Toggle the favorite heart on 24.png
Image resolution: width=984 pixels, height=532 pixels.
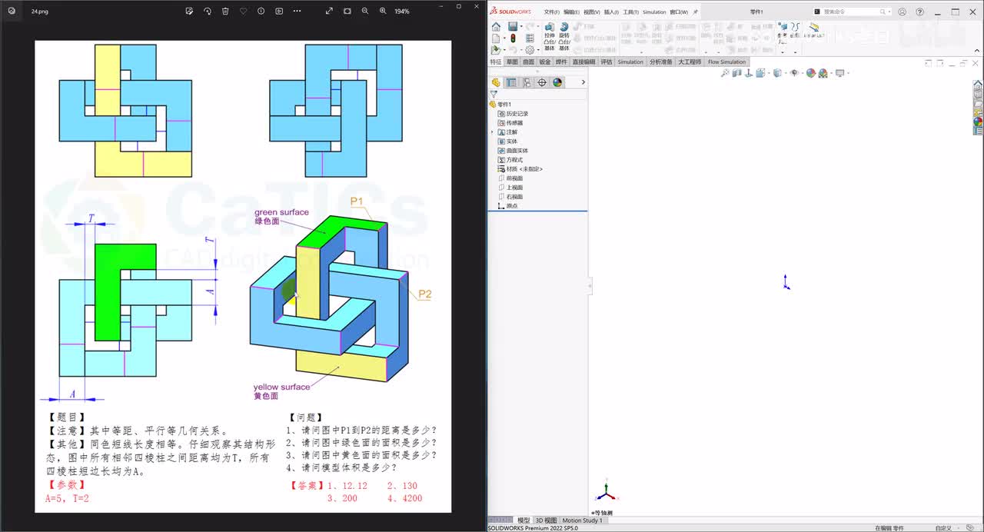tap(244, 11)
